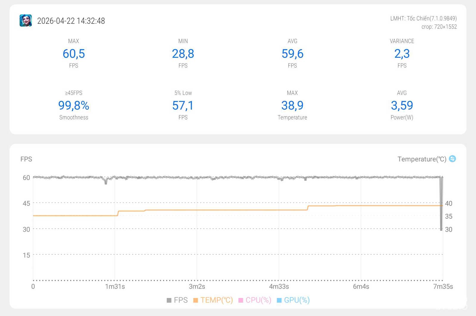Click the LMHT: Tốc Chiến game title

coord(423,18)
